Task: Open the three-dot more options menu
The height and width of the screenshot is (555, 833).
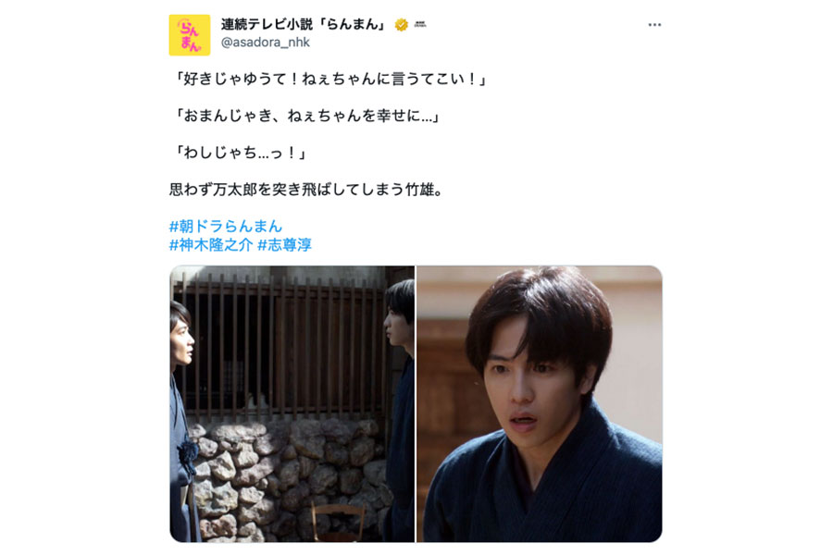Action: (654, 25)
